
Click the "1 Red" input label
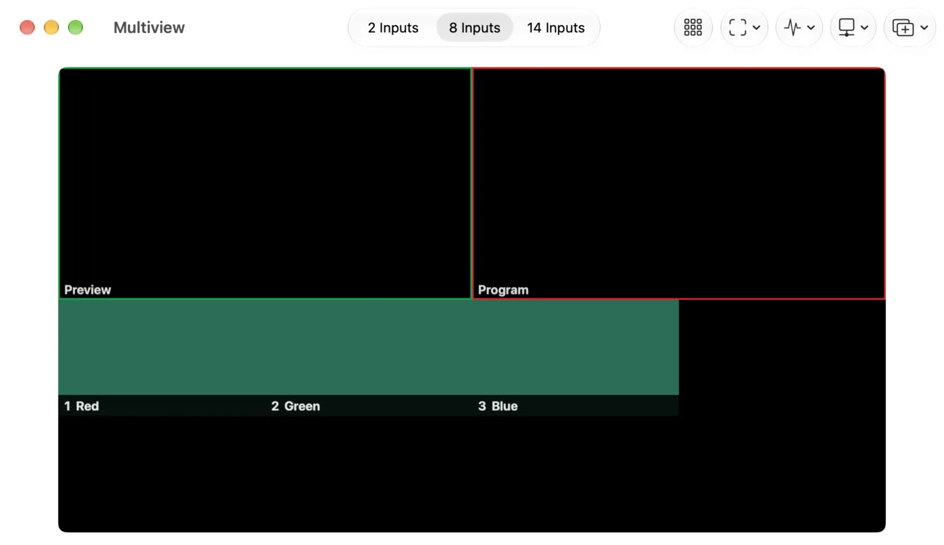[82, 406]
